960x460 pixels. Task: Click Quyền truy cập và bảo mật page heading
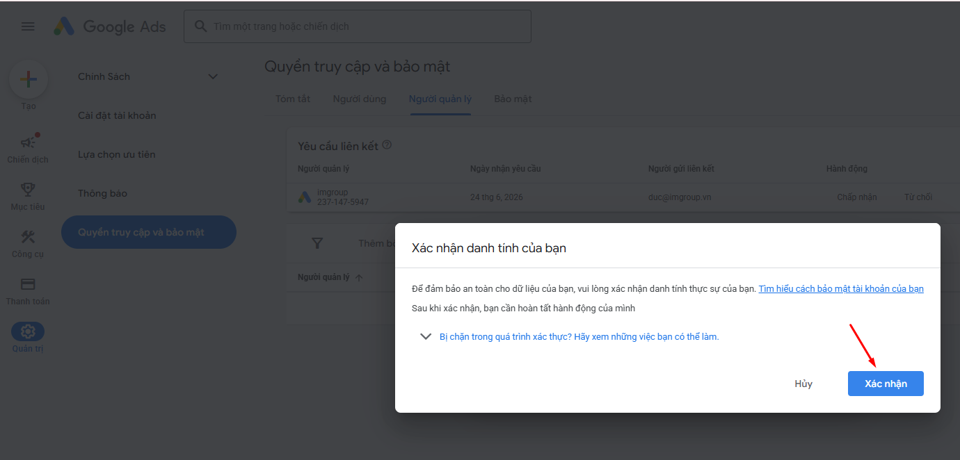coord(358,67)
